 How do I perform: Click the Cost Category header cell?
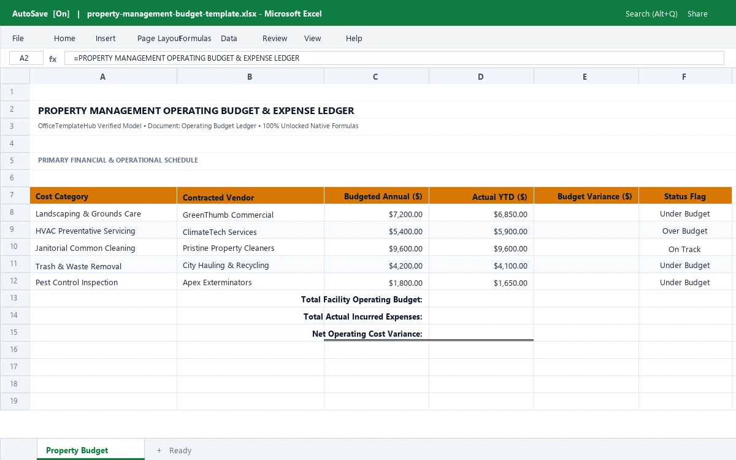click(103, 196)
